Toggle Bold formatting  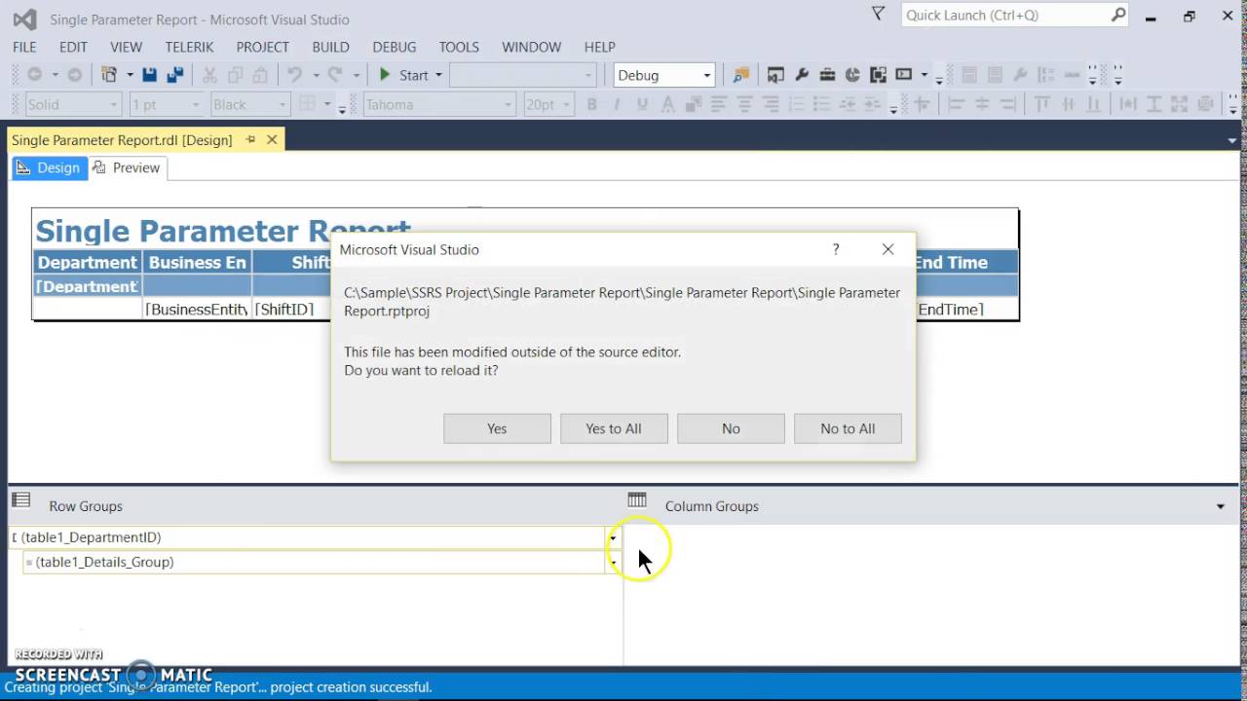(592, 104)
